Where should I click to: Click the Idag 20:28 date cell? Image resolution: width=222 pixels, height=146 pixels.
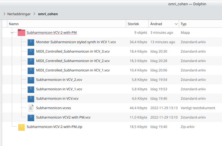(x=159, y=61)
